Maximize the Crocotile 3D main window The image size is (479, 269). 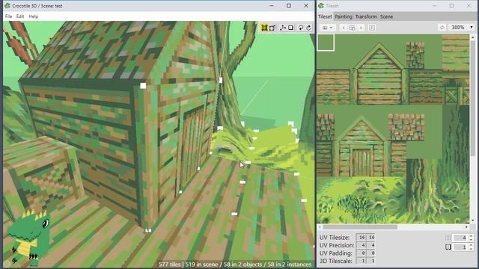click(x=289, y=6)
